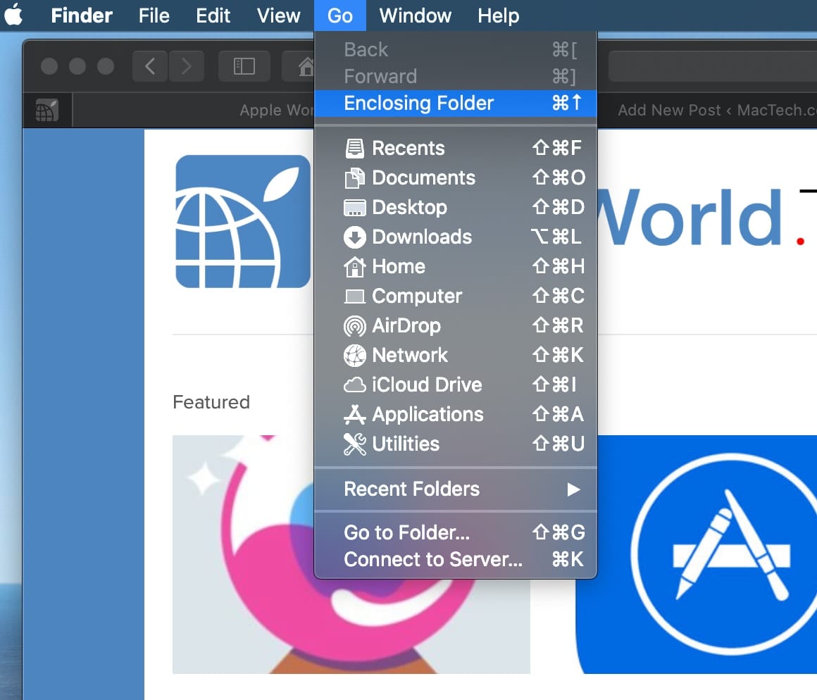Open the Apple menu in menu bar
The width and height of the screenshot is (817, 700).
(14, 15)
